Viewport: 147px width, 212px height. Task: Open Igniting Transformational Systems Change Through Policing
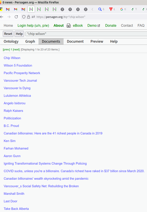45,164
